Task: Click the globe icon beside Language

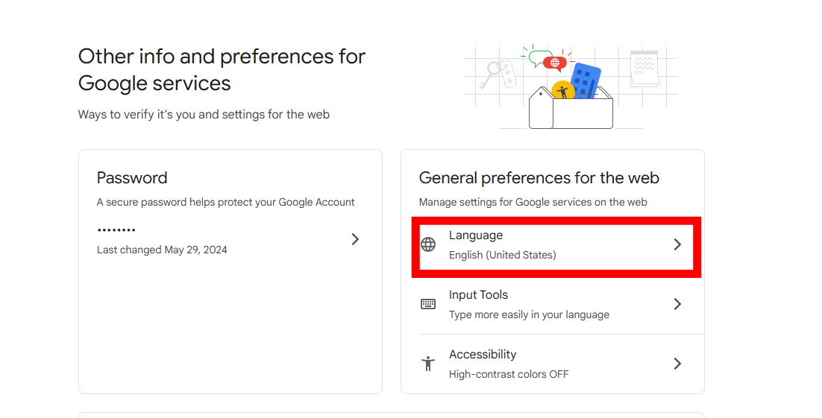Action: (428, 244)
